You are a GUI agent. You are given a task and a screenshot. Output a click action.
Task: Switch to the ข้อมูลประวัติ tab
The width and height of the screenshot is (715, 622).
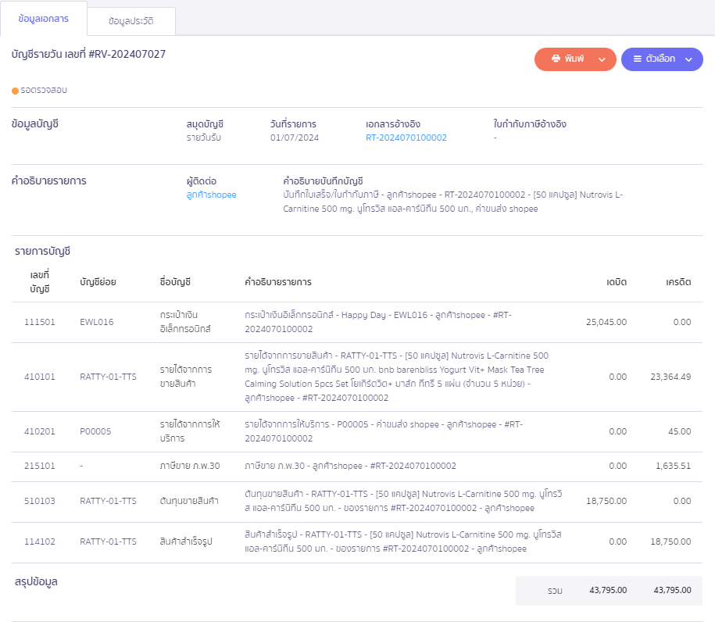(130, 21)
